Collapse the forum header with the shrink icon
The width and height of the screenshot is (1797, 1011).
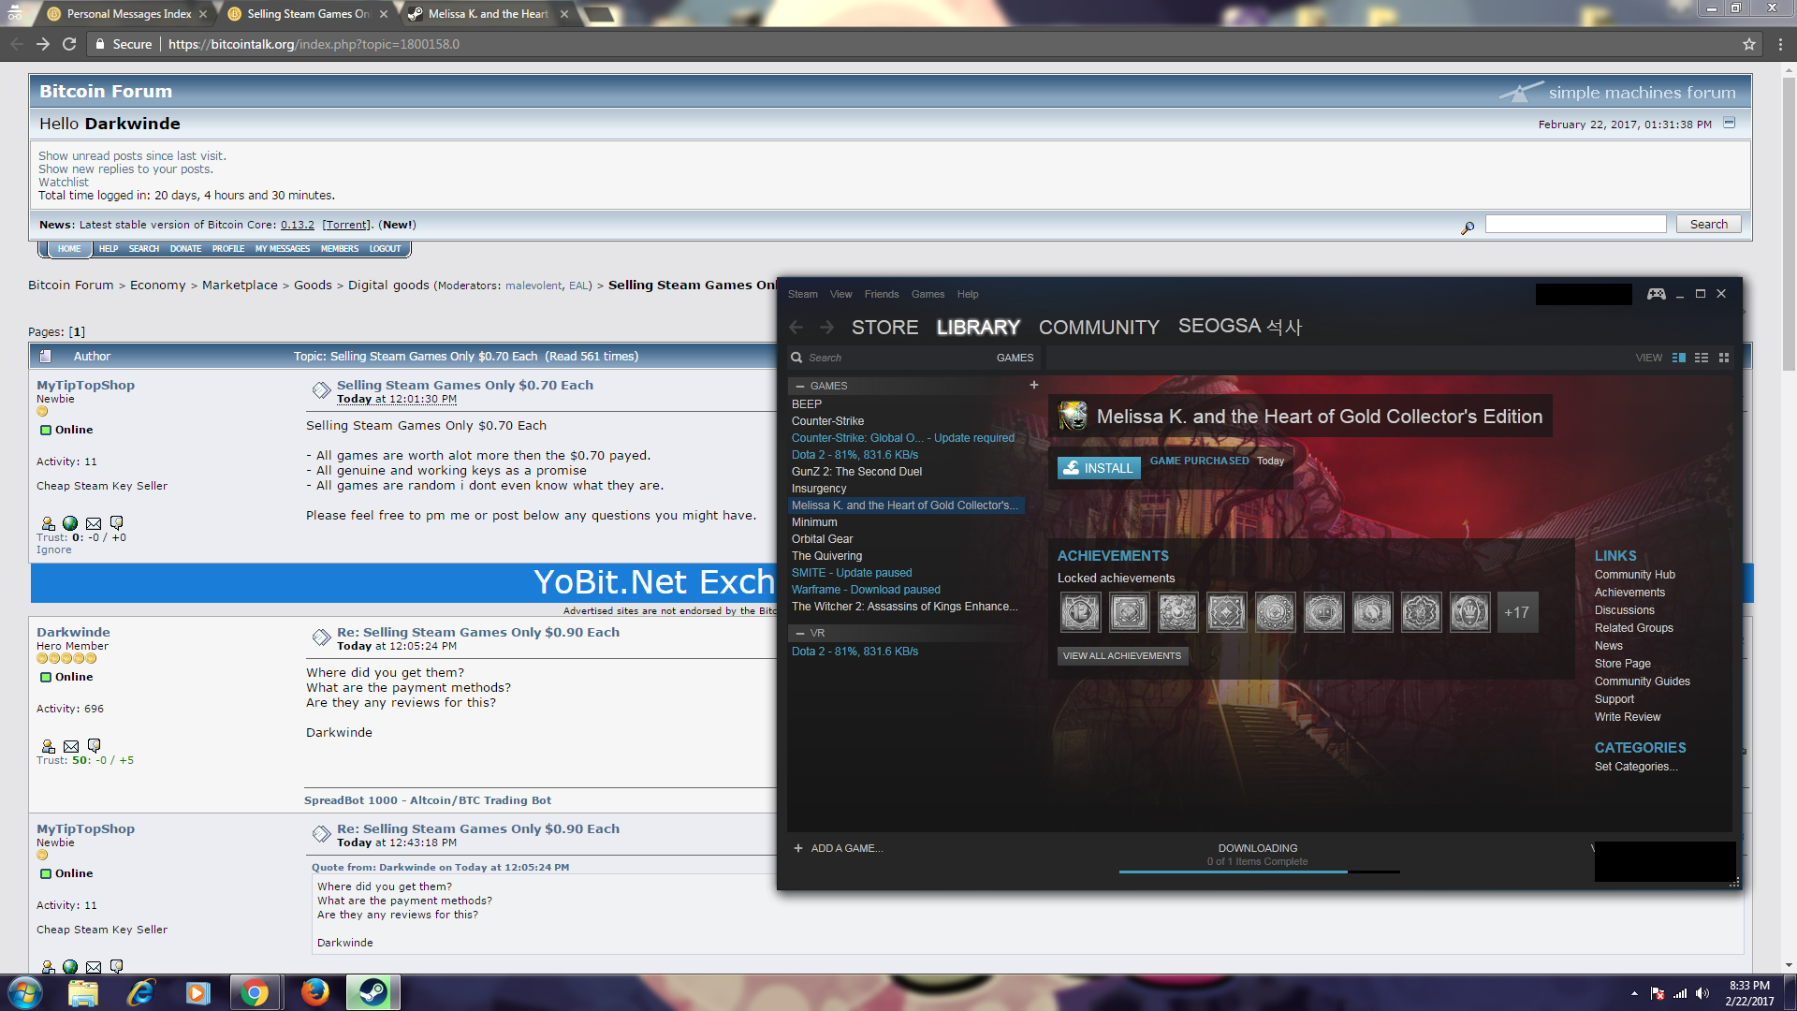(x=1730, y=123)
